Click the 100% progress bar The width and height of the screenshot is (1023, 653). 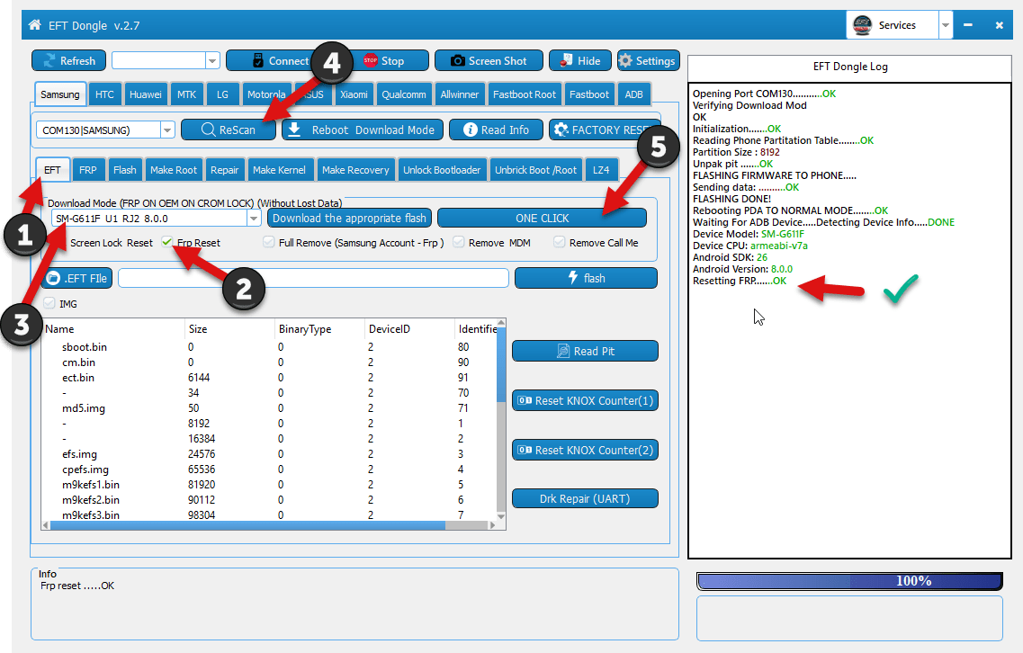click(x=848, y=580)
